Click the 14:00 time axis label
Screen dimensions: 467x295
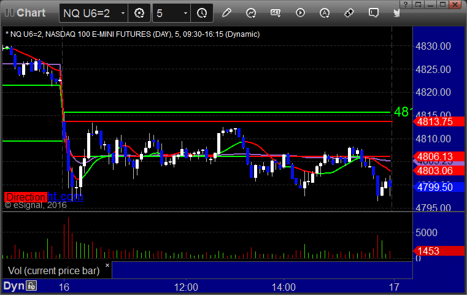click(284, 287)
